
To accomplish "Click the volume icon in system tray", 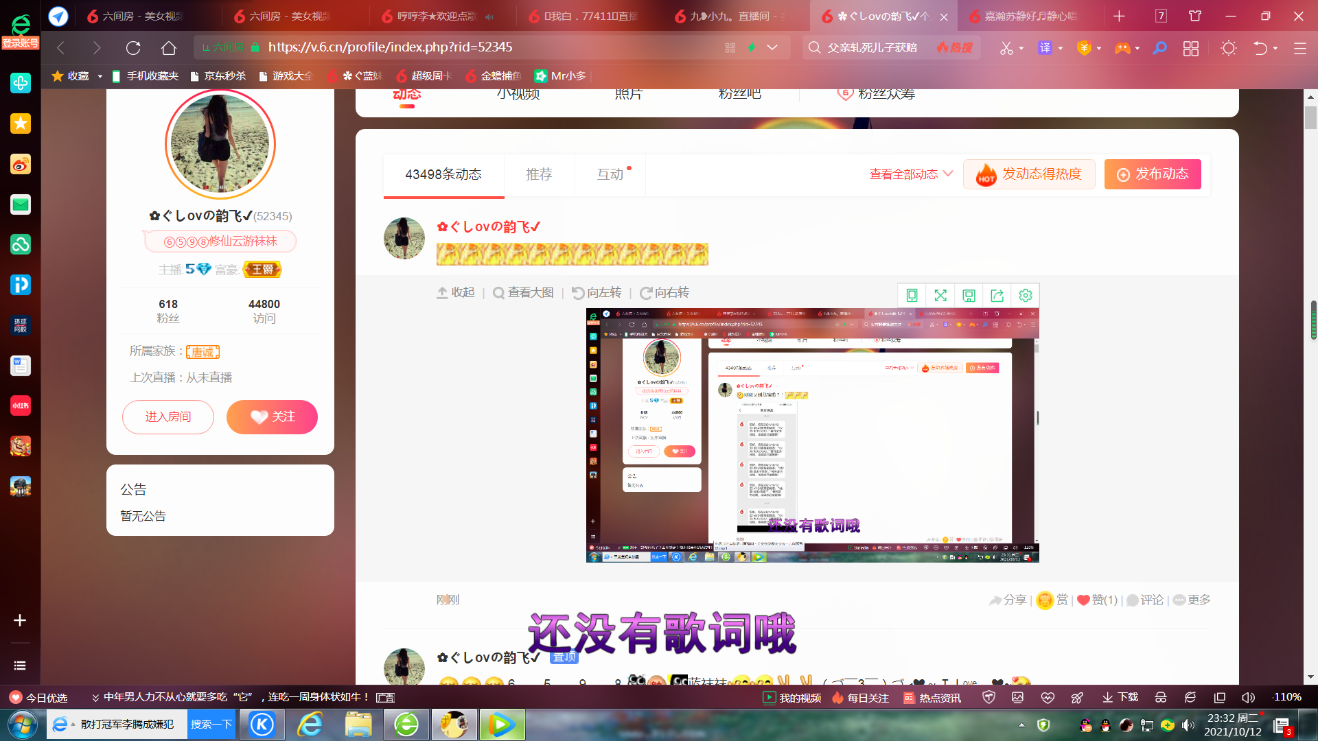I will pyautogui.click(x=1188, y=725).
